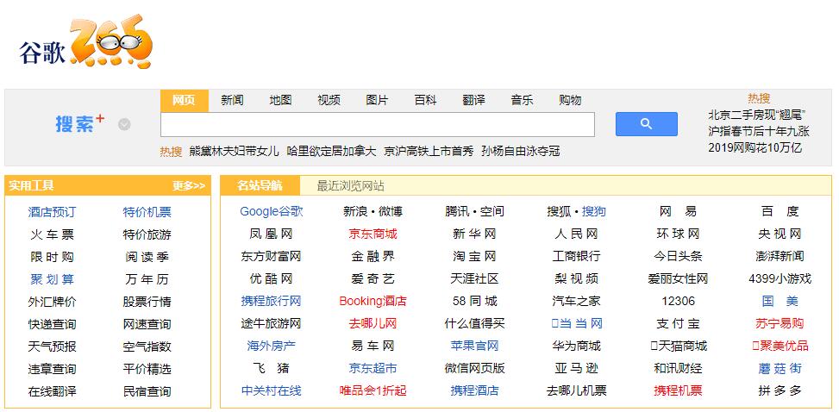Open the 股票行情 tool link

(147, 302)
